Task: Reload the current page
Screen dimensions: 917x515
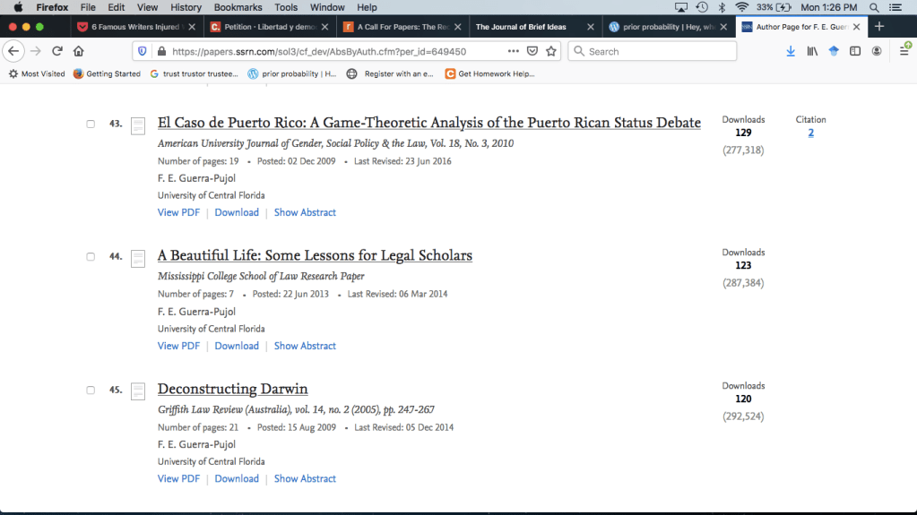Action: pos(57,51)
